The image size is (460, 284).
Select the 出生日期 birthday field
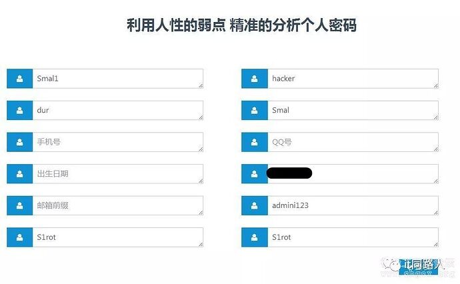[x=117, y=173]
